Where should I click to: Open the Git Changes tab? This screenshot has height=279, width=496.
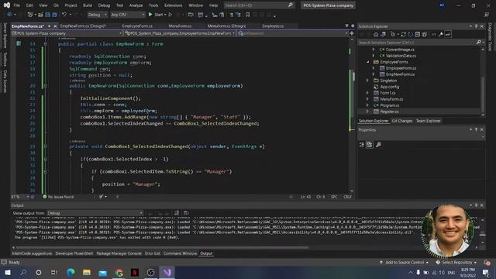click(x=402, y=121)
